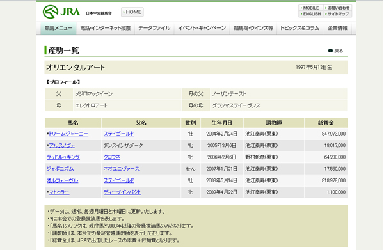This screenshot has height=250, width=384.
Task: Open horse ジャポニズム
Action: point(60,169)
